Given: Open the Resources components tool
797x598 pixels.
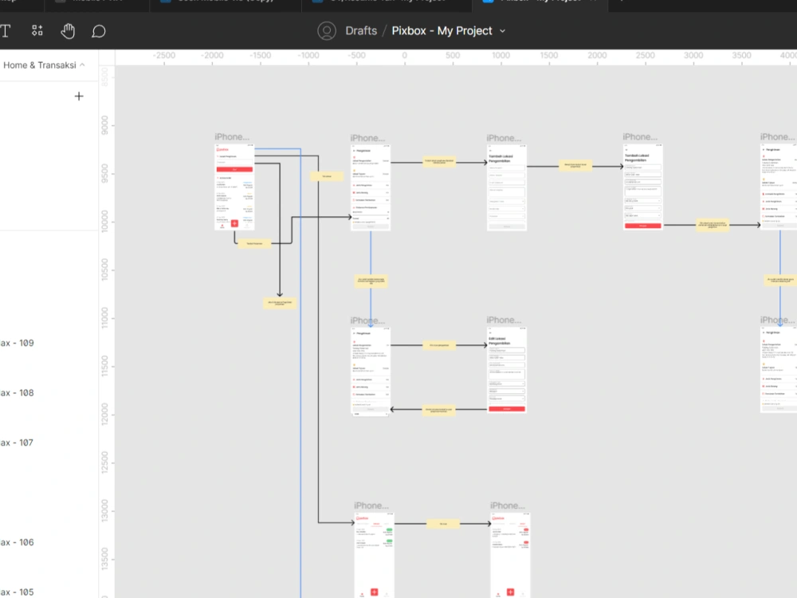Looking at the screenshot, I should pos(37,30).
